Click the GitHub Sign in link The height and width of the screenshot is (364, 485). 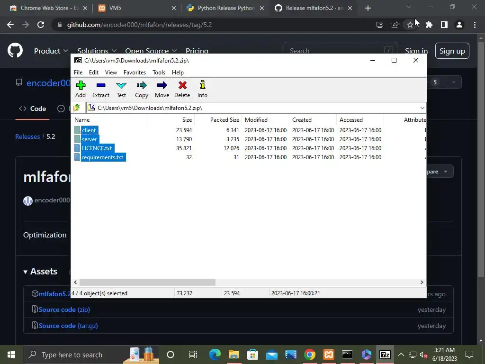416,51
